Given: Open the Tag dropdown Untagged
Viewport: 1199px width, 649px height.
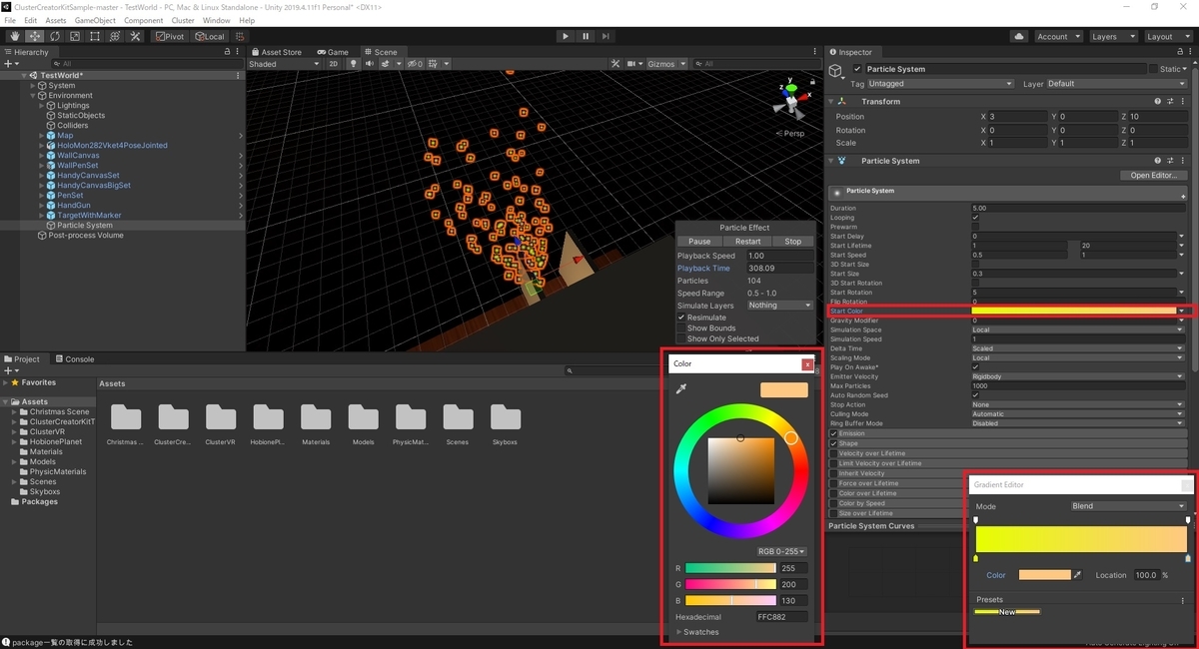Looking at the screenshot, I should (x=941, y=84).
